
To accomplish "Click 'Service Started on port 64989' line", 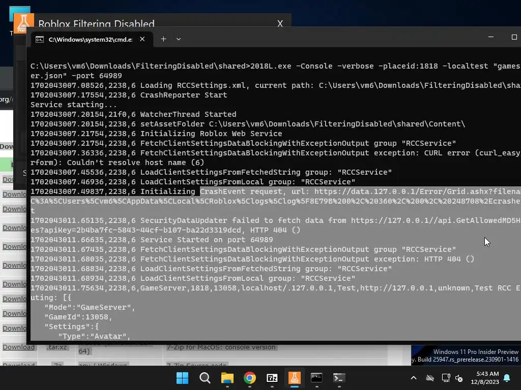I will [152, 240].
